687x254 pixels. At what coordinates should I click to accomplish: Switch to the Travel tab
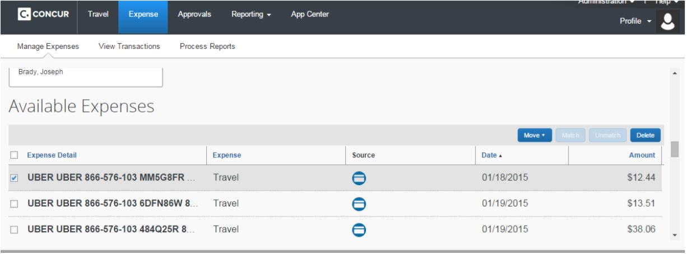(98, 14)
